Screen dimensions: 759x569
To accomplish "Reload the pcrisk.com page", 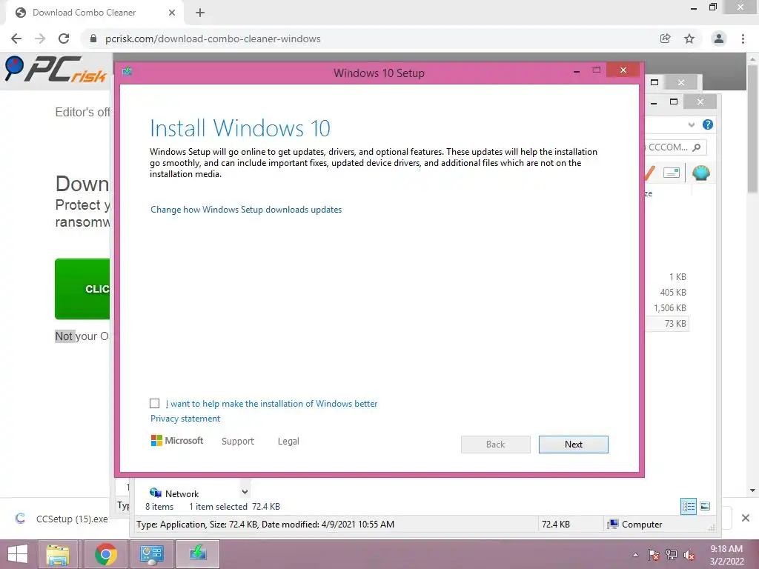I will pos(64,39).
